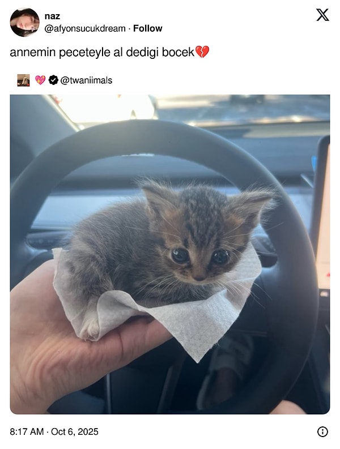This screenshot has width=340, height=449.
Task: Open naz's round profile avatar
Action: 24,22
